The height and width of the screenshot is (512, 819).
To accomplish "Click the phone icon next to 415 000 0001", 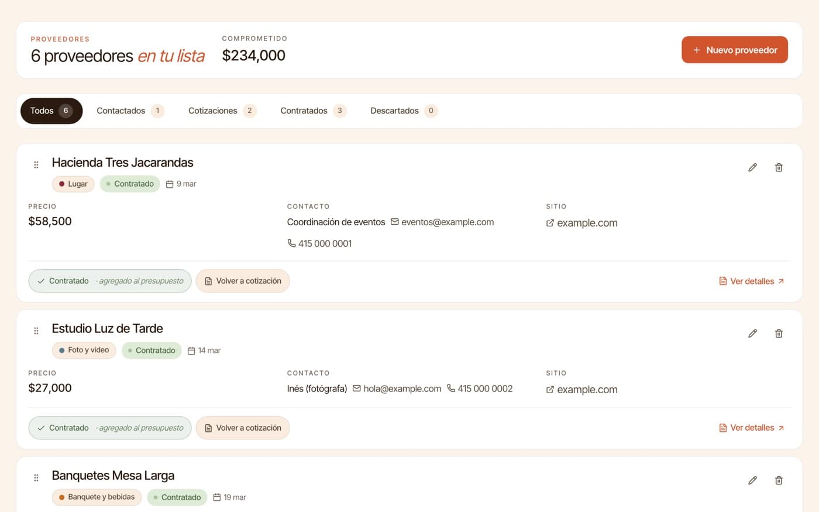I will 291,243.
